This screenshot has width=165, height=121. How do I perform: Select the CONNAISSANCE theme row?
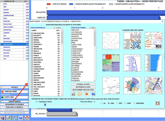click(14, 15)
